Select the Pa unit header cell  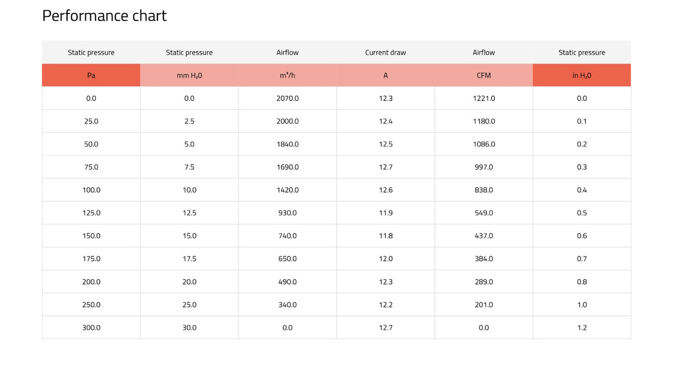point(91,75)
